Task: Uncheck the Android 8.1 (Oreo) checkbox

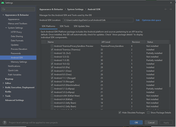Action: click(x=52, y=71)
